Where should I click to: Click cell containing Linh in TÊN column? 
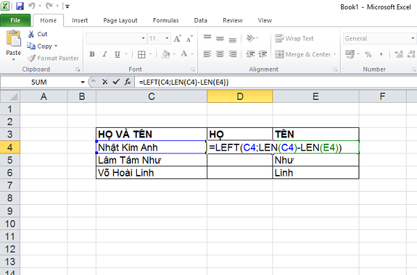pyautogui.click(x=316, y=173)
